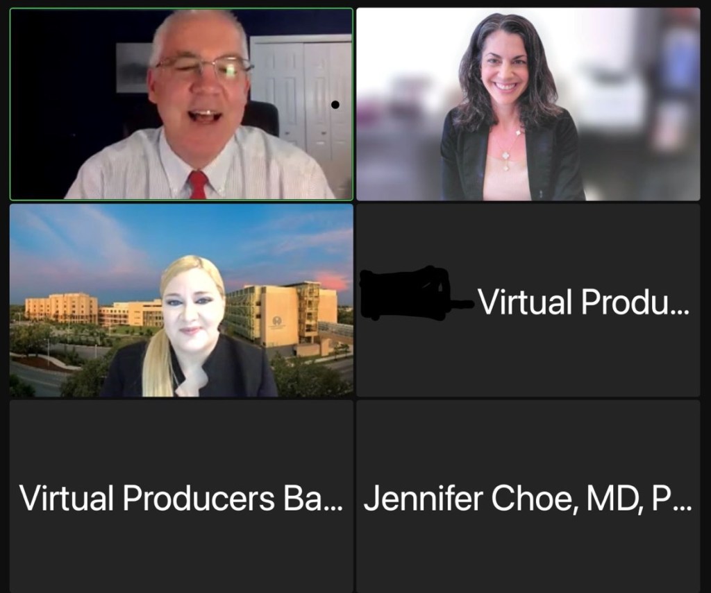This screenshot has width=711, height=593.
Task: Select the blonde woman's video with hospital background
Action: pyautogui.click(x=181, y=300)
